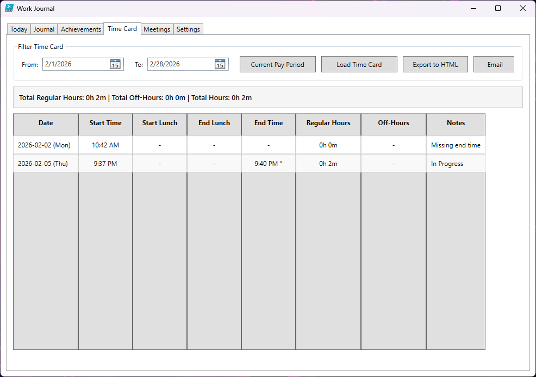The image size is (536, 377).
Task: Click inside the From date field
Action: pos(75,64)
